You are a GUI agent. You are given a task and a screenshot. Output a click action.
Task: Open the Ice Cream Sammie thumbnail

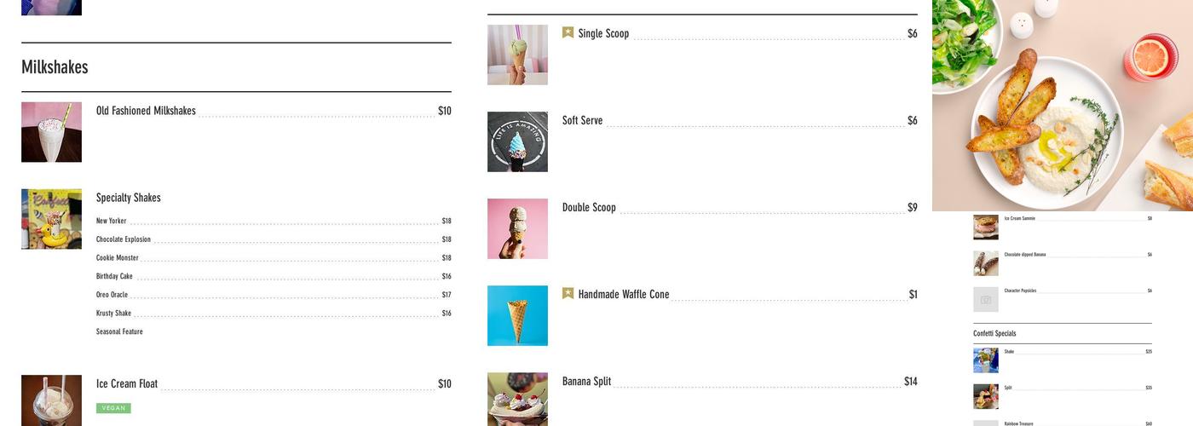pyautogui.click(x=986, y=227)
